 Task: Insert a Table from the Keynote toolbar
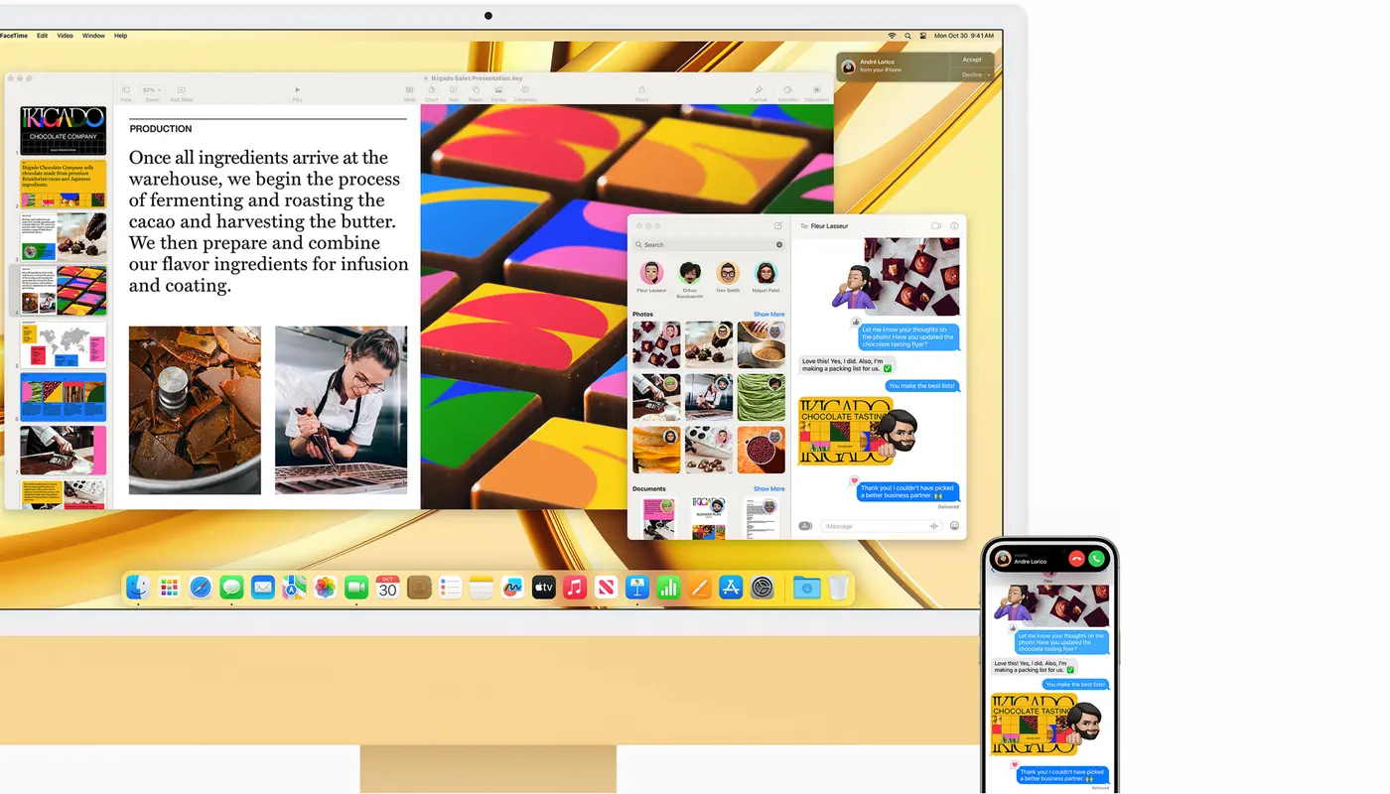click(x=409, y=93)
